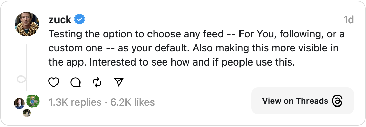Click the replier avatar with blue shirt
Screen dimensions: 366x127
coord(19,103)
